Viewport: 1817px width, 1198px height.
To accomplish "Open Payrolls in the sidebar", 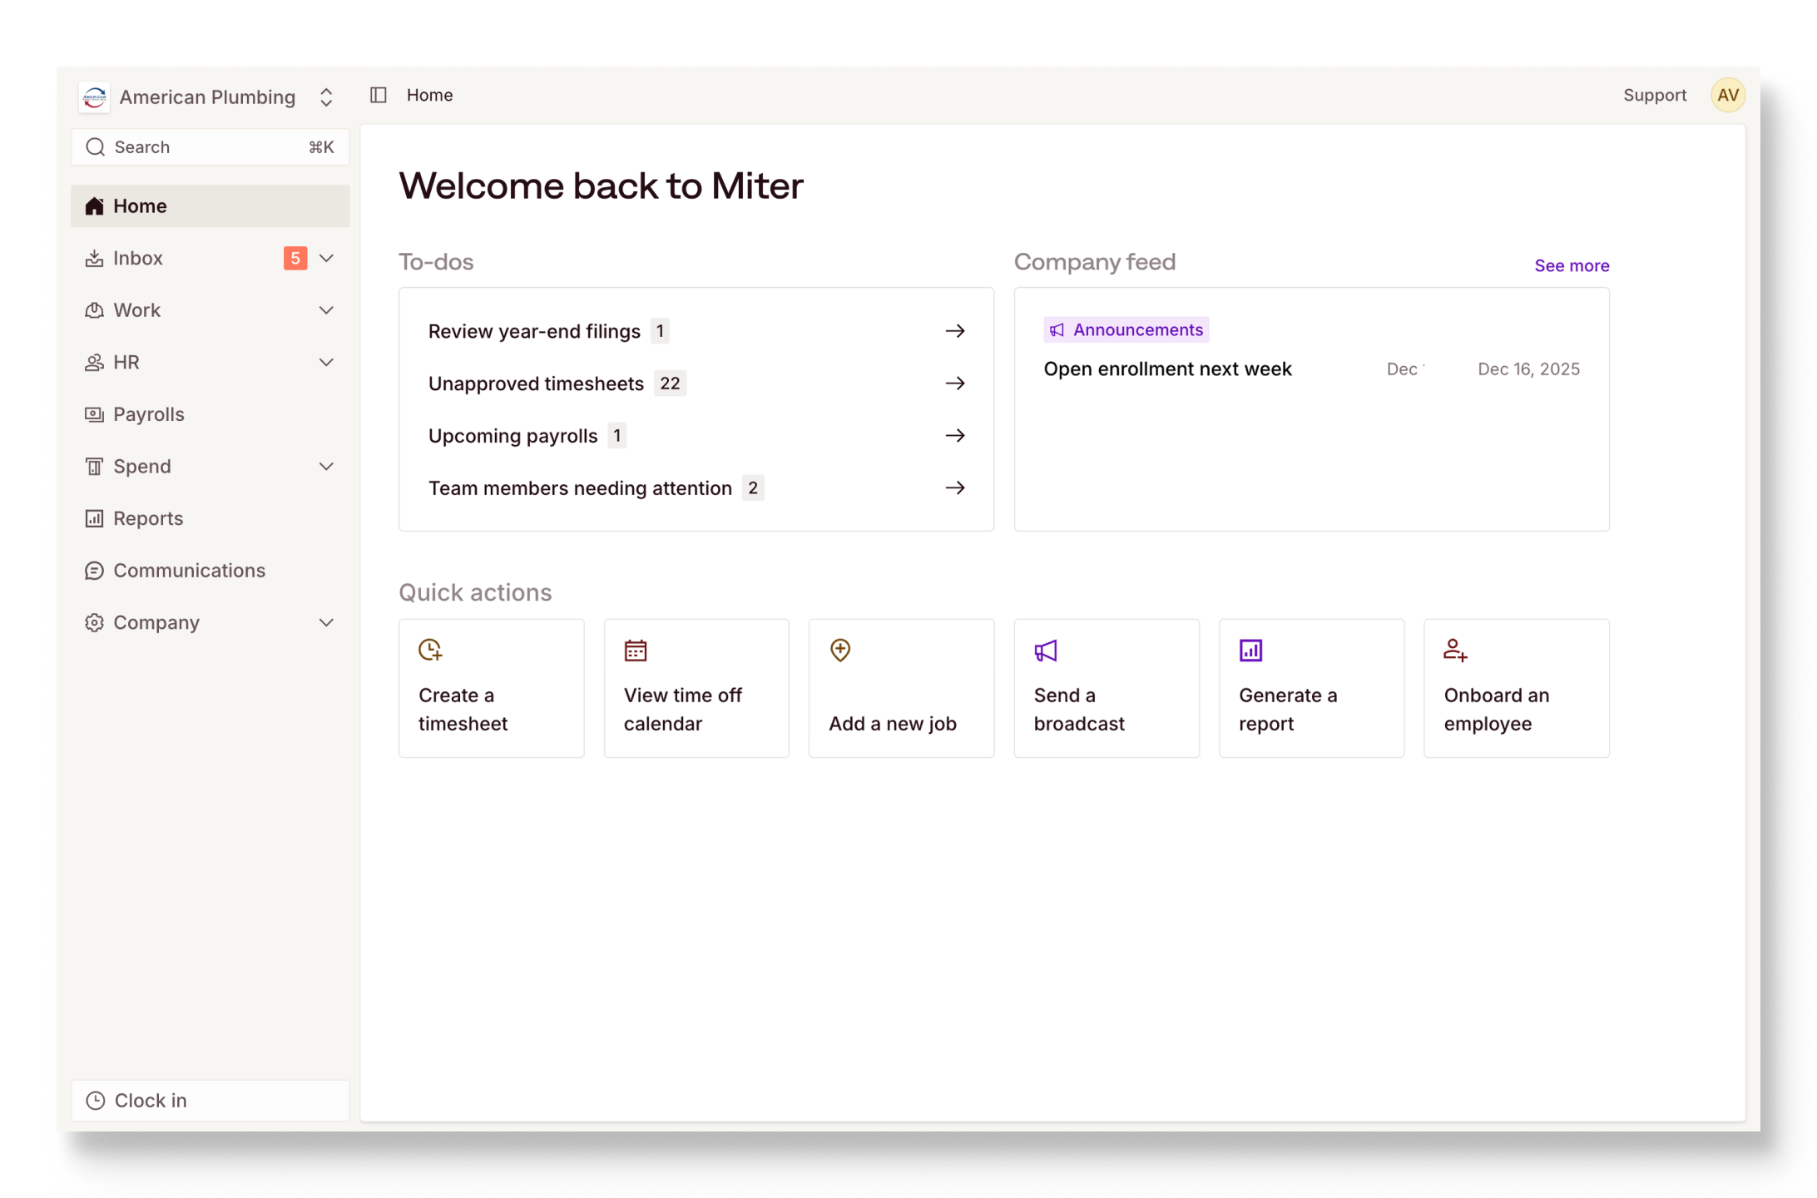I will pos(210,414).
